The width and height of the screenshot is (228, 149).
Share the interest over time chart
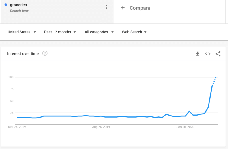218,54
